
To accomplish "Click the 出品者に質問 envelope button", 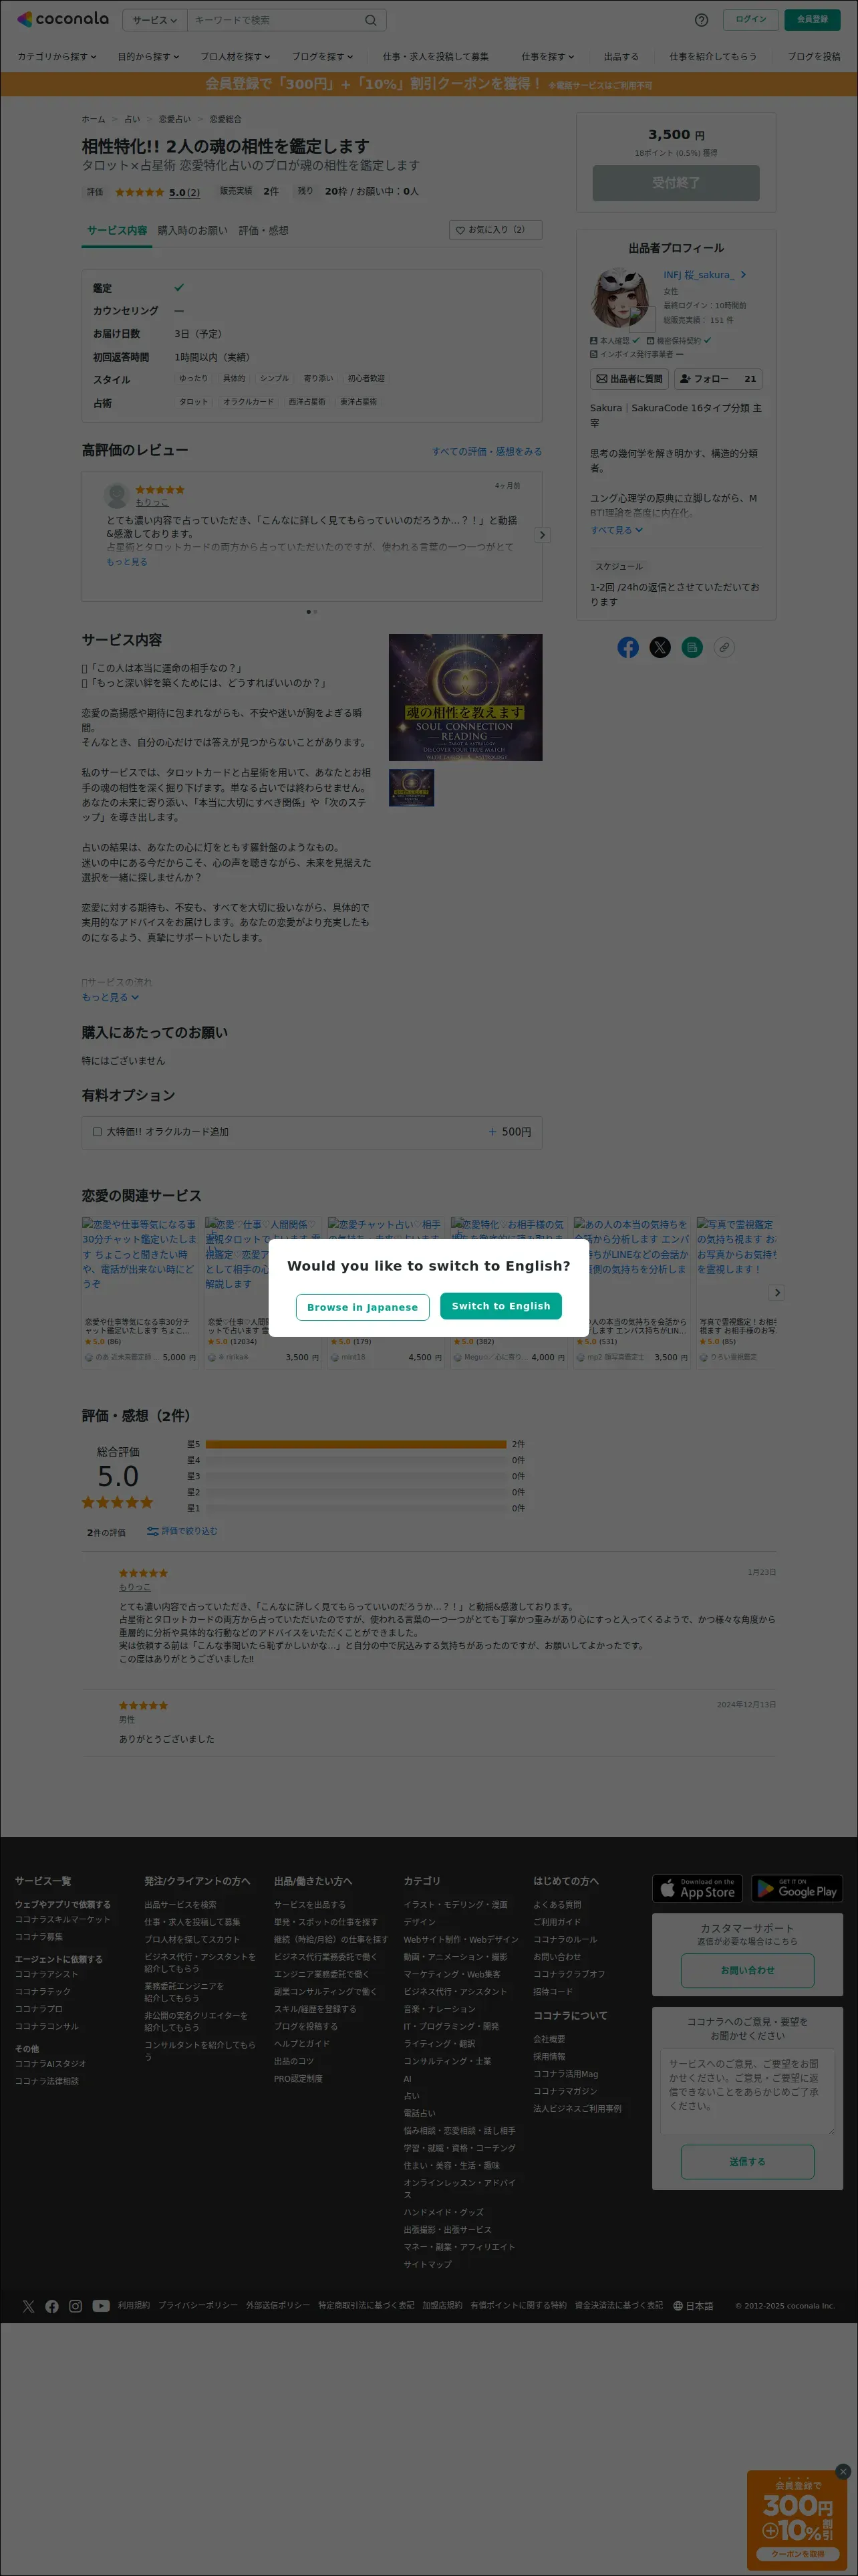I will pos(629,379).
